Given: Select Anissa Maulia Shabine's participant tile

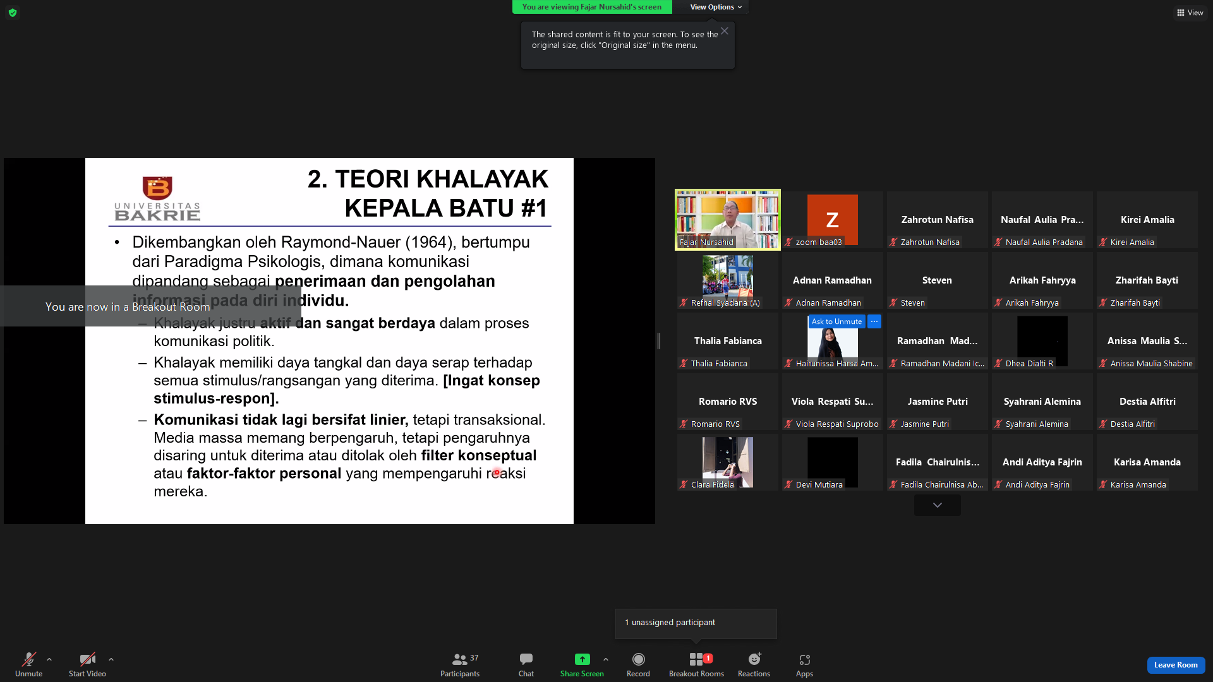Looking at the screenshot, I should [x=1147, y=341].
